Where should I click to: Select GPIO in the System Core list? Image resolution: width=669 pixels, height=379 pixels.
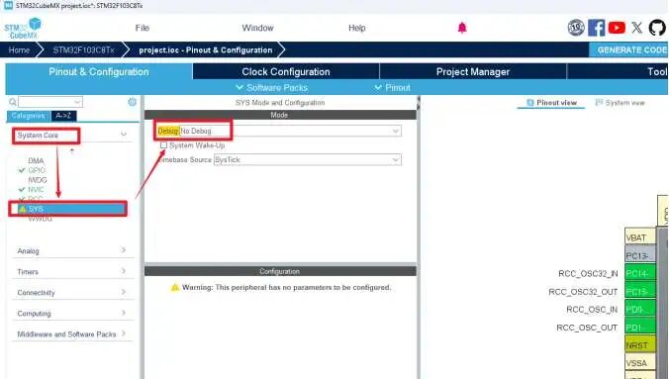(x=37, y=170)
